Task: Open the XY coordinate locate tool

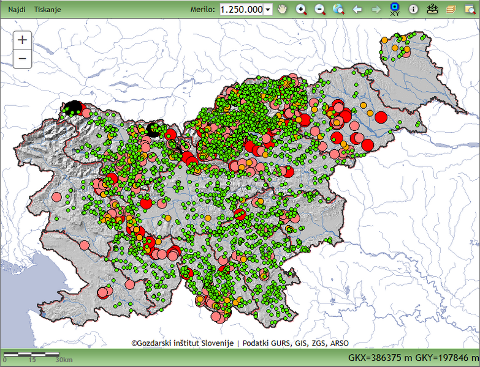Action: point(395,9)
